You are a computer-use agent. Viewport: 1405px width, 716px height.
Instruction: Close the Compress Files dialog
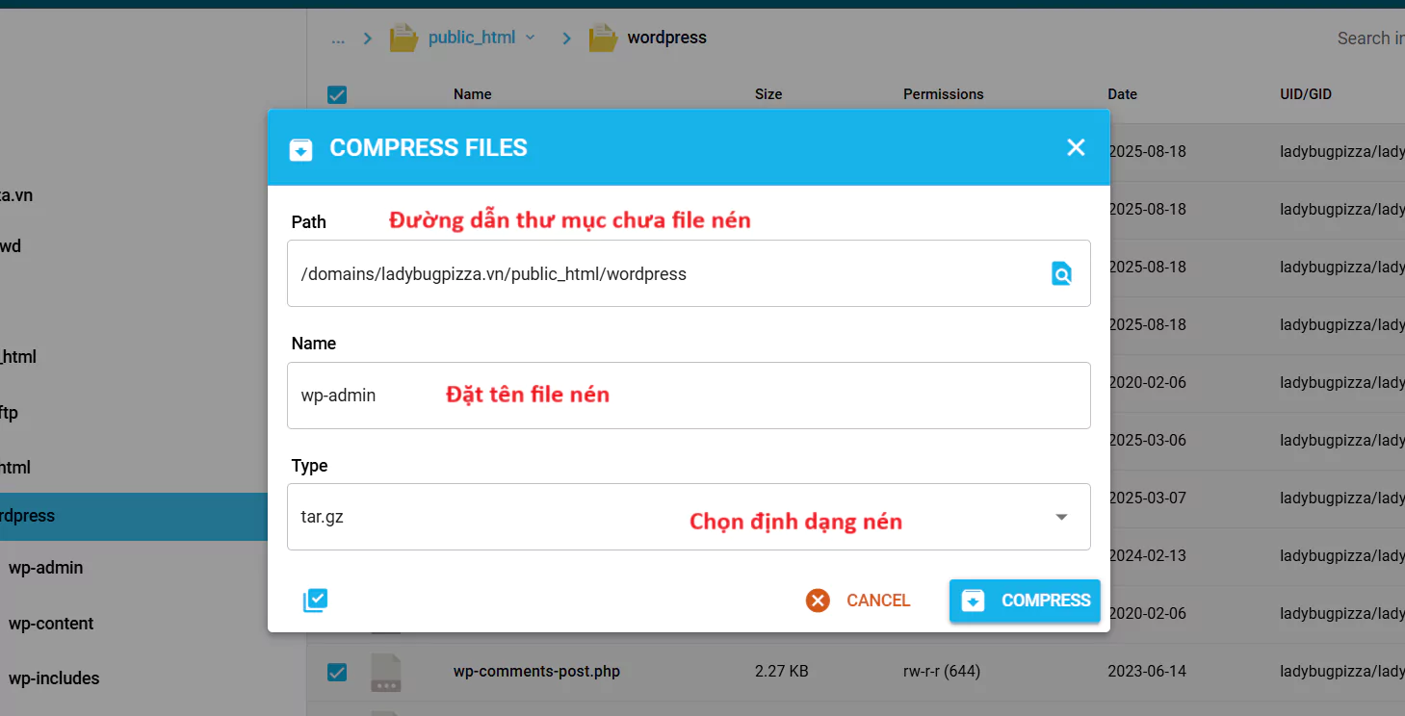[x=1076, y=147]
